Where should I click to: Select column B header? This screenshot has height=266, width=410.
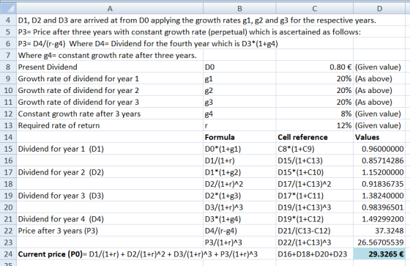coord(239,9)
